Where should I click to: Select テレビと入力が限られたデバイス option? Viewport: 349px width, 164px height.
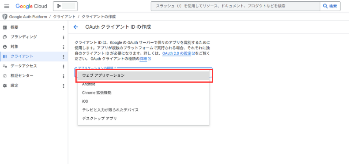click(x=143, y=110)
